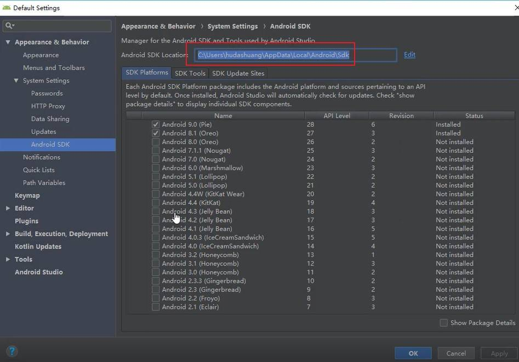Select Passwords in System Settings
Screen dimensions: 519x362
47,93
